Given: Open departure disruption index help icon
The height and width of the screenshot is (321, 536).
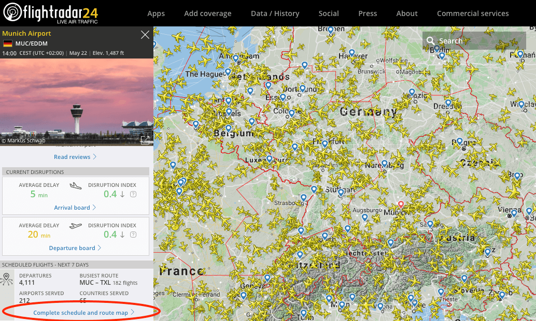Looking at the screenshot, I should coord(133,235).
